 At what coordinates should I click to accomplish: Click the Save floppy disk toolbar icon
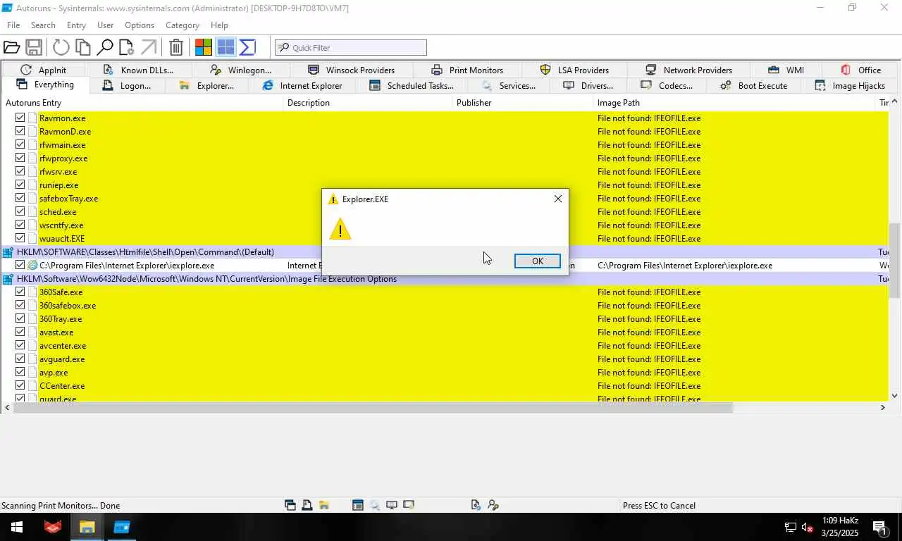pyautogui.click(x=33, y=47)
